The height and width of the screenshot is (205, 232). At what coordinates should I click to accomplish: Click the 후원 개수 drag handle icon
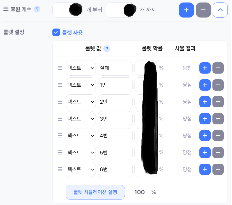tap(6, 9)
